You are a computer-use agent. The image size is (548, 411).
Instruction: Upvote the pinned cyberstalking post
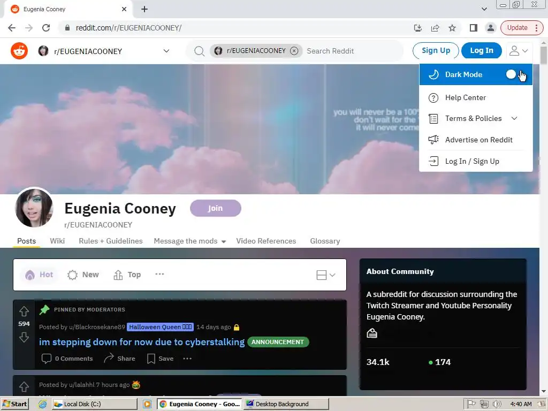24,311
